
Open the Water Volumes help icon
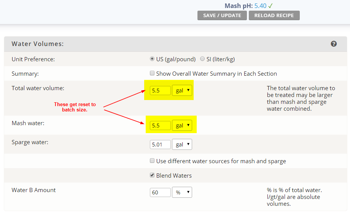tap(334, 44)
